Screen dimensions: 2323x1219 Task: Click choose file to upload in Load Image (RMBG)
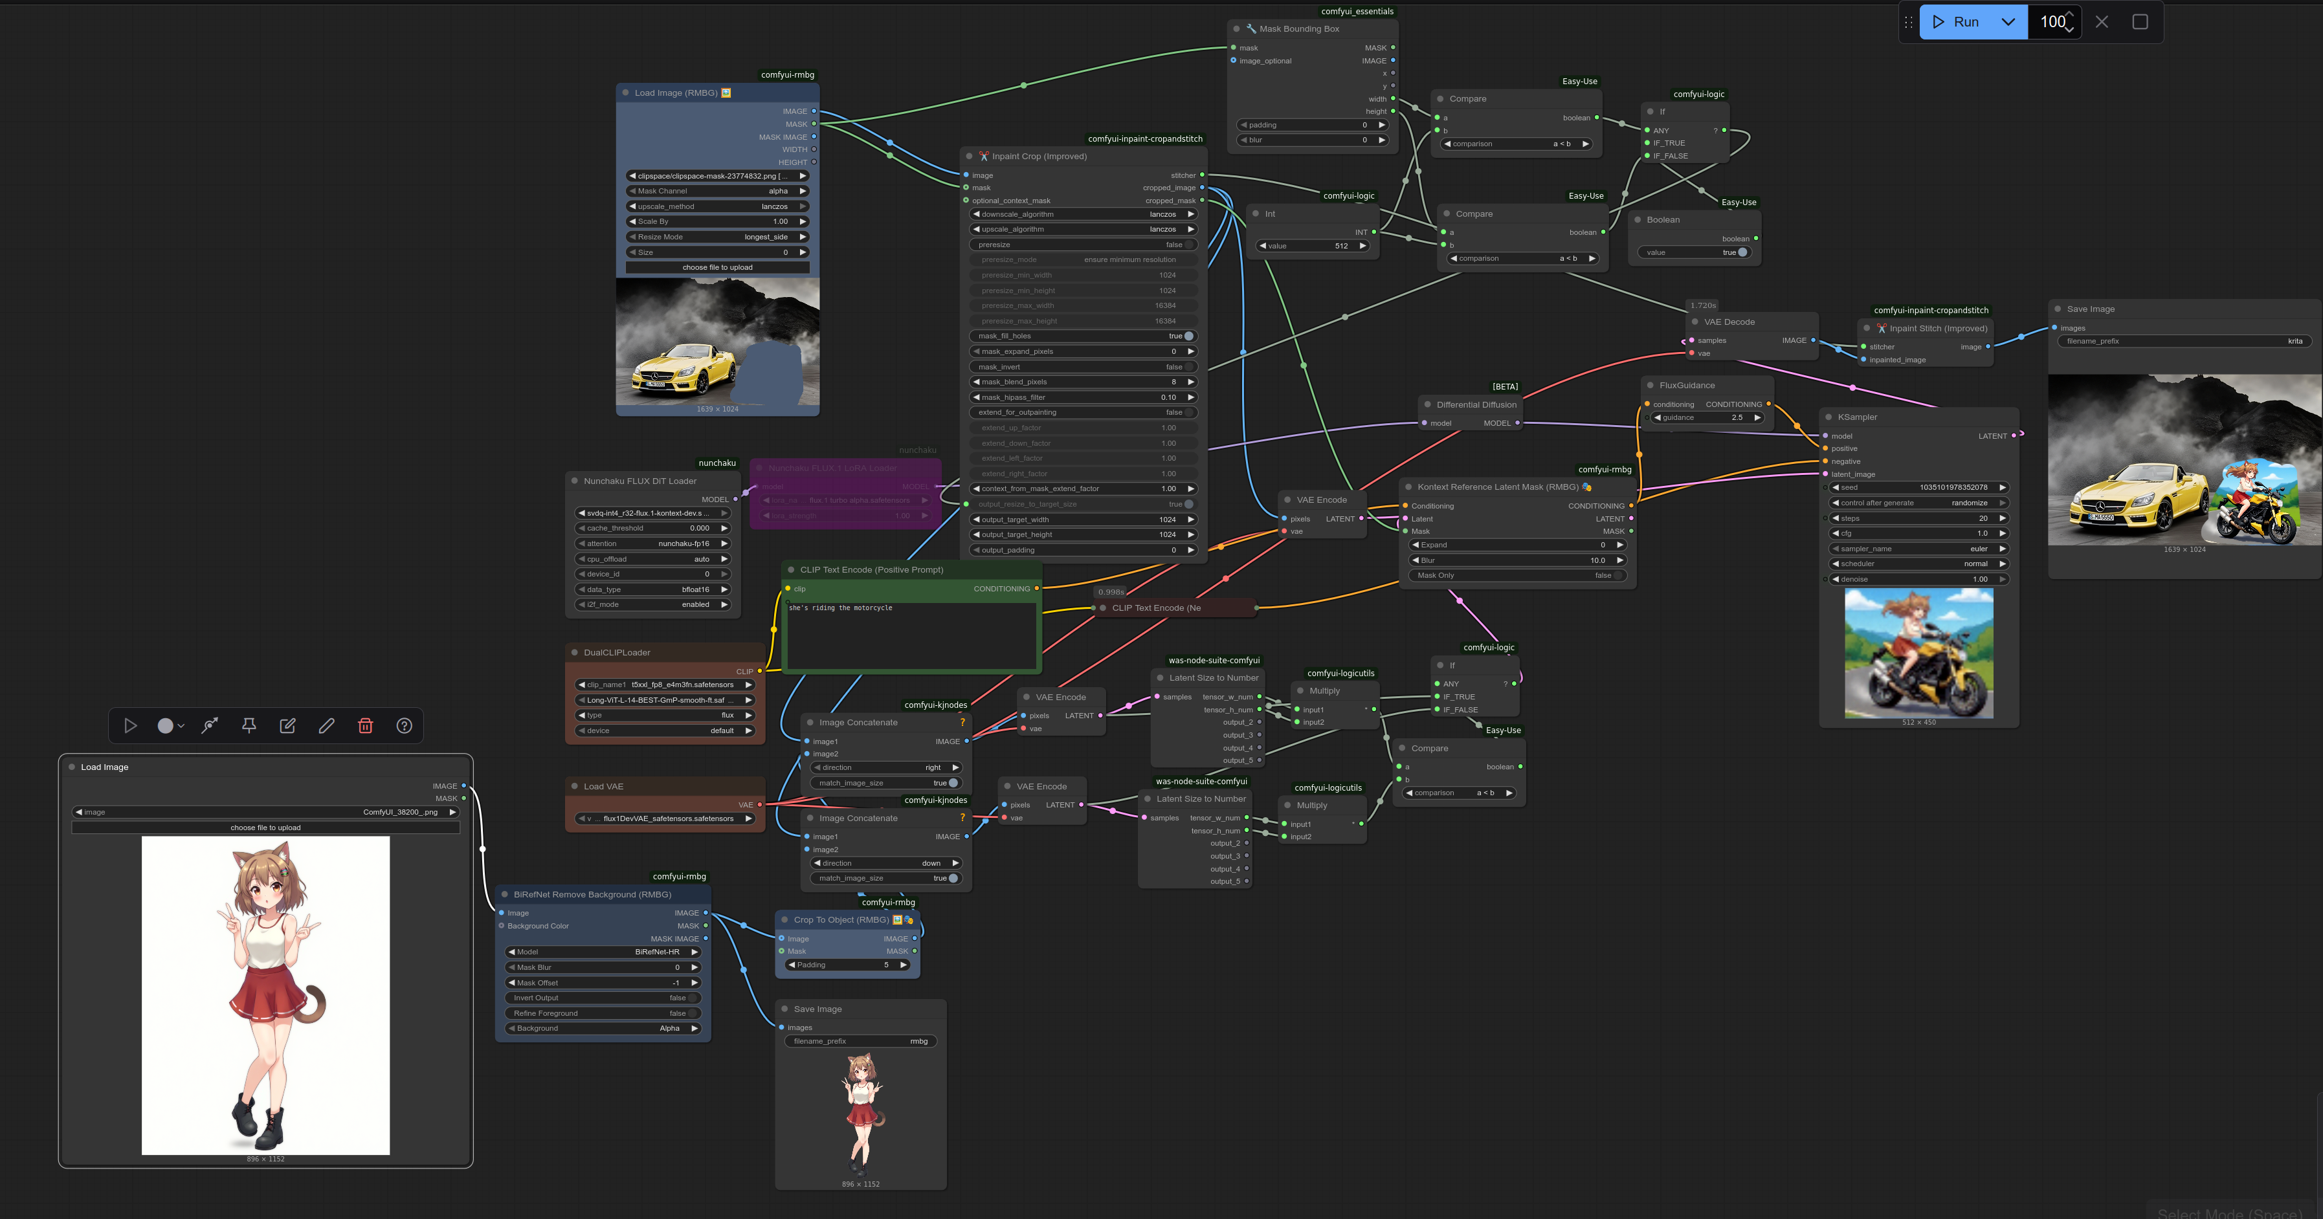click(x=717, y=268)
